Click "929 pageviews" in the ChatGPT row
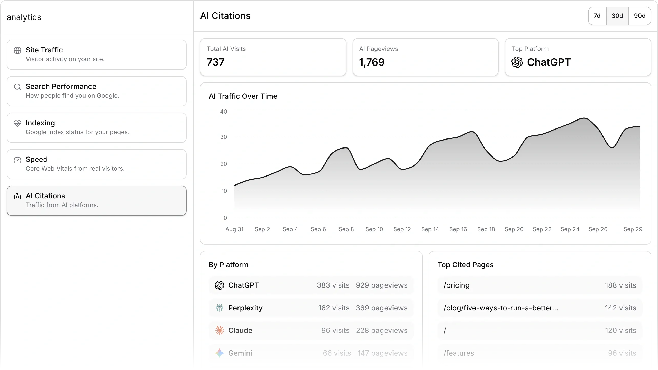 coord(382,285)
